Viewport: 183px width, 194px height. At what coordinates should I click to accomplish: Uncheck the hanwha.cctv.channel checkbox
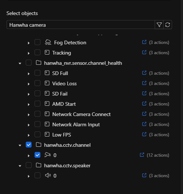[29, 145]
